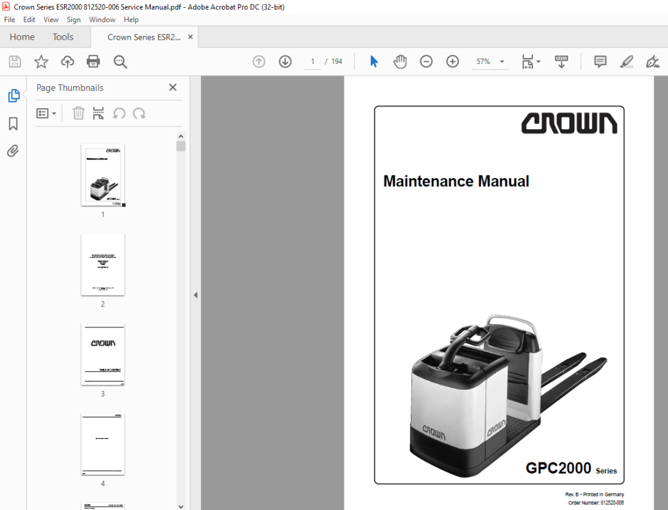
Task: Click the total page count 194
Action: click(x=337, y=62)
